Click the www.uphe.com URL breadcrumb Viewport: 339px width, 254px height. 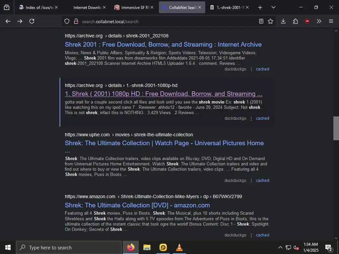tap(129, 135)
